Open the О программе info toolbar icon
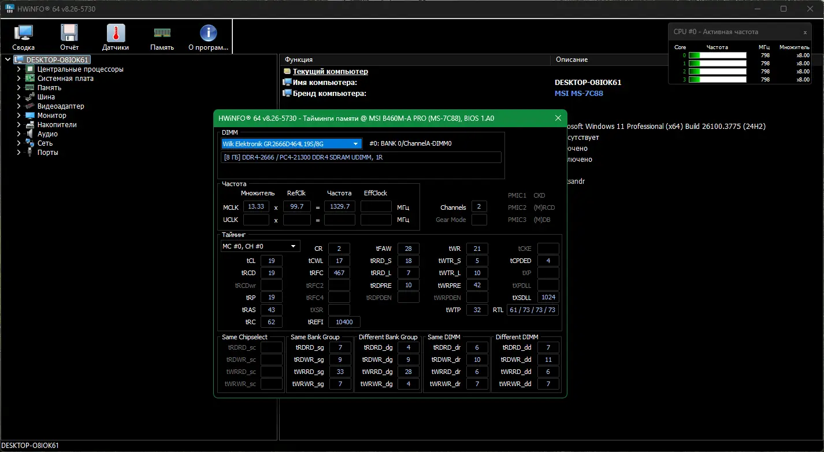This screenshot has width=824, height=452. (208, 38)
